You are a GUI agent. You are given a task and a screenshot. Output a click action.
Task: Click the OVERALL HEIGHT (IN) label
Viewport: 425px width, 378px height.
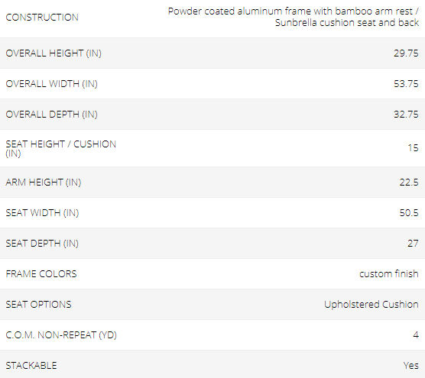[54, 53]
